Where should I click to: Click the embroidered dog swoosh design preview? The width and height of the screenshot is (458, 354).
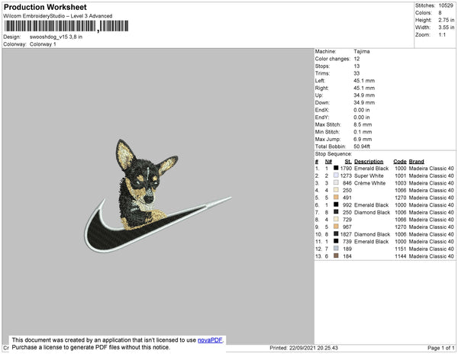[158, 196]
